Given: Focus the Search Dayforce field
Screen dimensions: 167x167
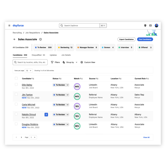Looking at the screenshot, I should [79, 26].
